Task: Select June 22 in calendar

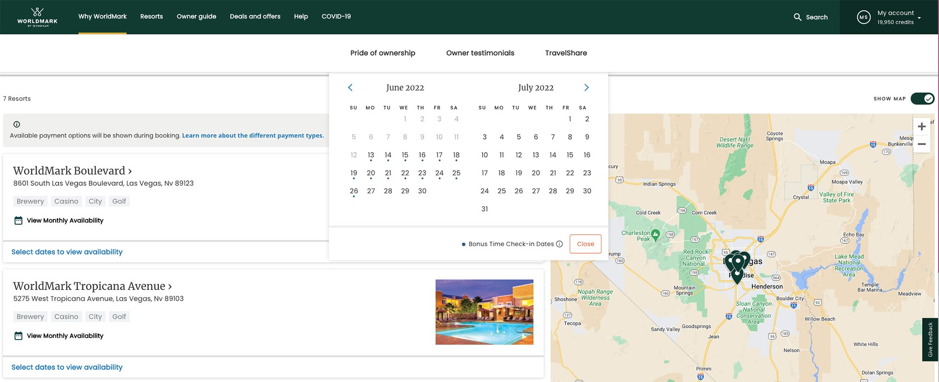Action: pyautogui.click(x=405, y=173)
